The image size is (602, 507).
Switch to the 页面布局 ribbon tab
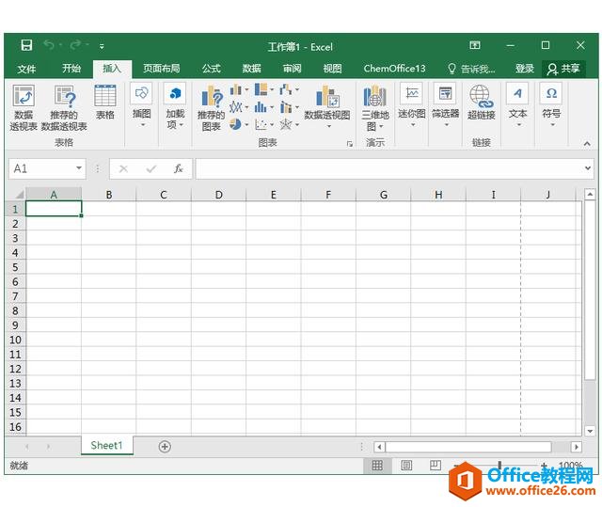161,69
